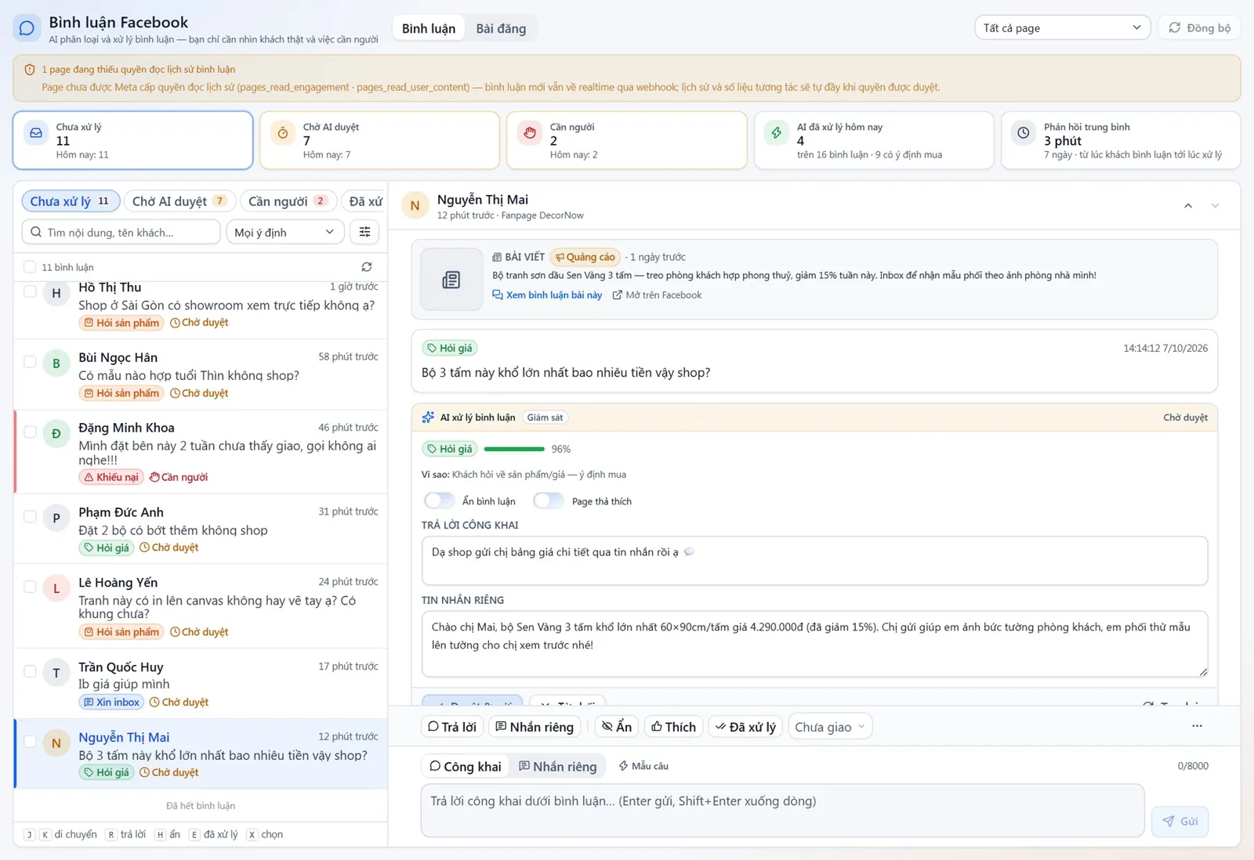Toggle the Ẩn bình luận switch
The width and height of the screenshot is (1254, 860).
pyautogui.click(x=439, y=500)
